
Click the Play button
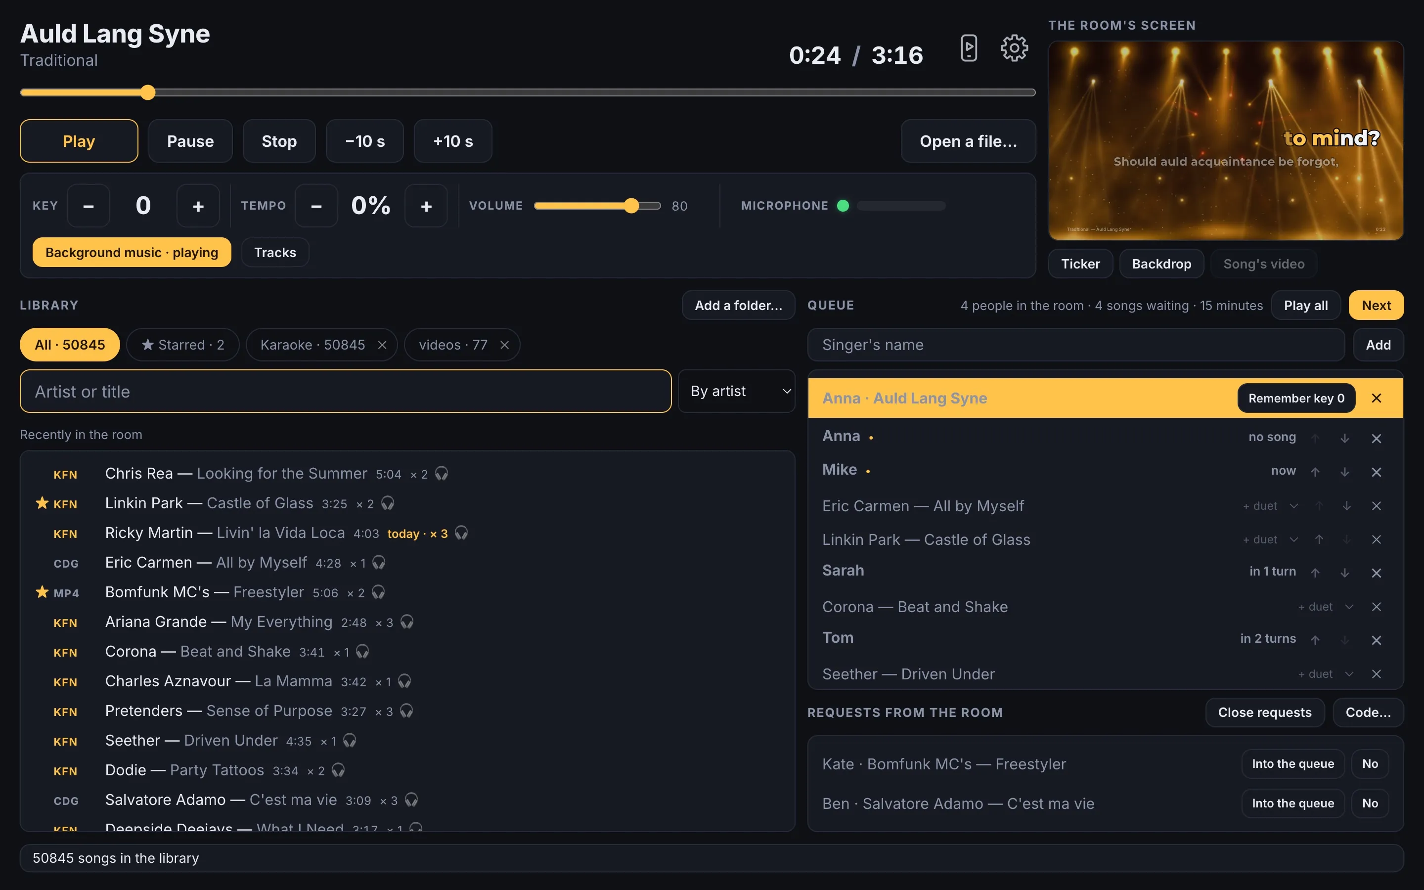point(79,141)
